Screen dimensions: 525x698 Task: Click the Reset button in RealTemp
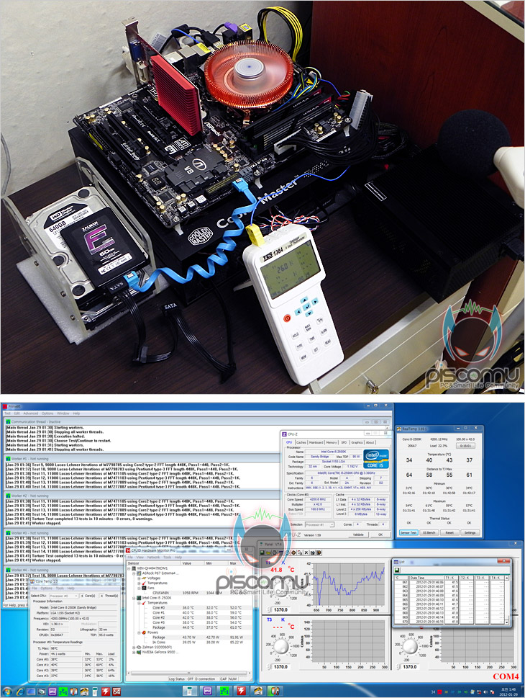(449, 532)
